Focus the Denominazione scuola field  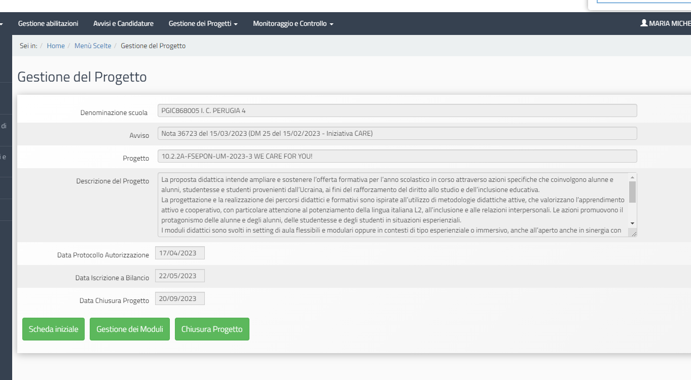(397, 110)
